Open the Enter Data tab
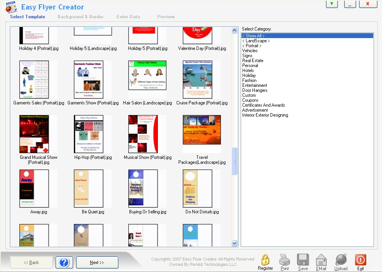The height and width of the screenshot is (272, 382). pyautogui.click(x=128, y=17)
